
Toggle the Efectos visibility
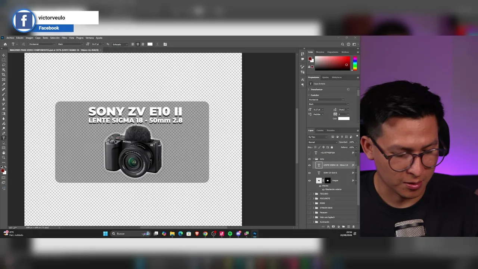pyautogui.click(x=320, y=186)
